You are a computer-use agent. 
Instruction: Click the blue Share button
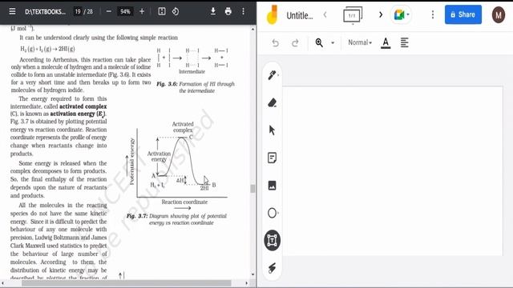coord(463,14)
